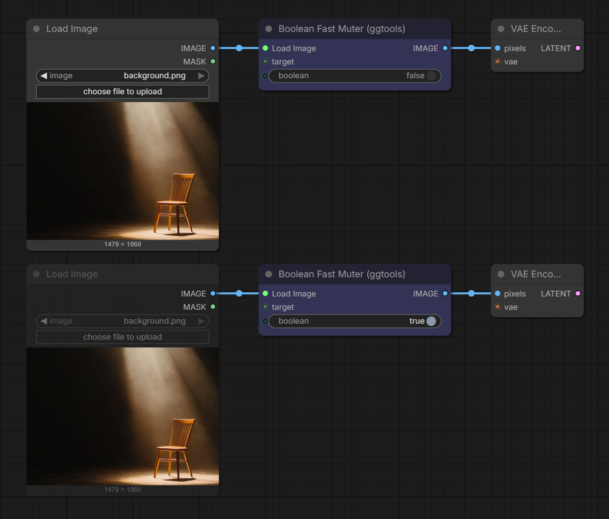Click Load Image input dot on bottom Muter

coord(265,294)
